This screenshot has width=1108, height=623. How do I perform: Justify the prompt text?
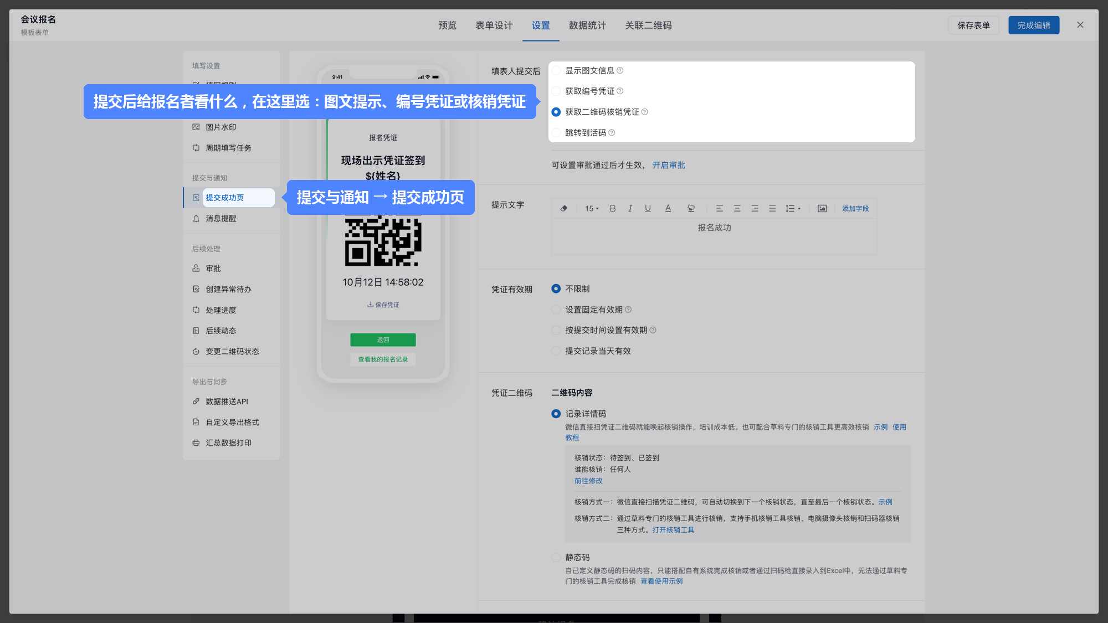click(772, 208)
